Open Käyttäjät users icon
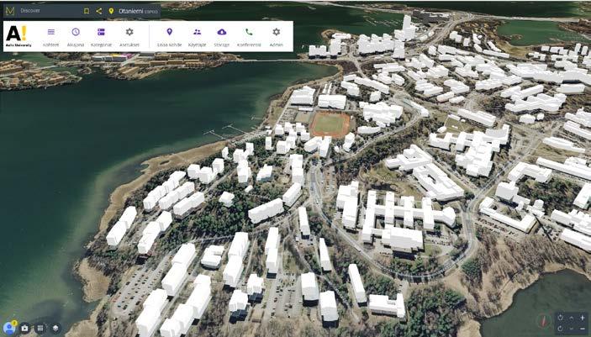 coord(197,32)
